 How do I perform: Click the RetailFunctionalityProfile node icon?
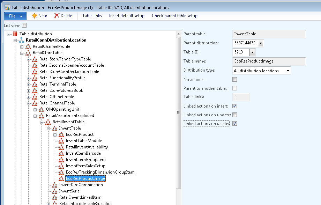tap(35, 78)
